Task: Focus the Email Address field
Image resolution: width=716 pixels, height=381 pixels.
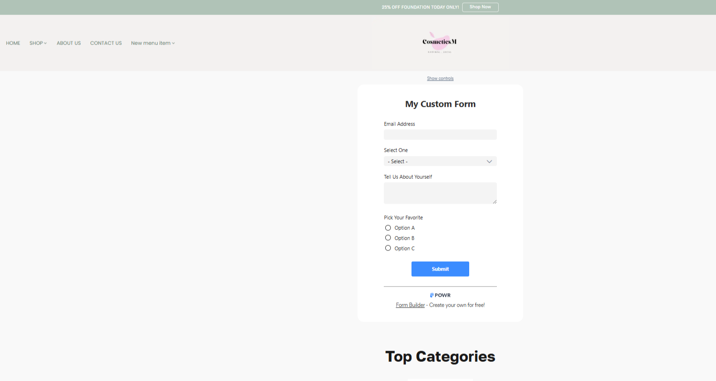Action: (x=440, y=135)
